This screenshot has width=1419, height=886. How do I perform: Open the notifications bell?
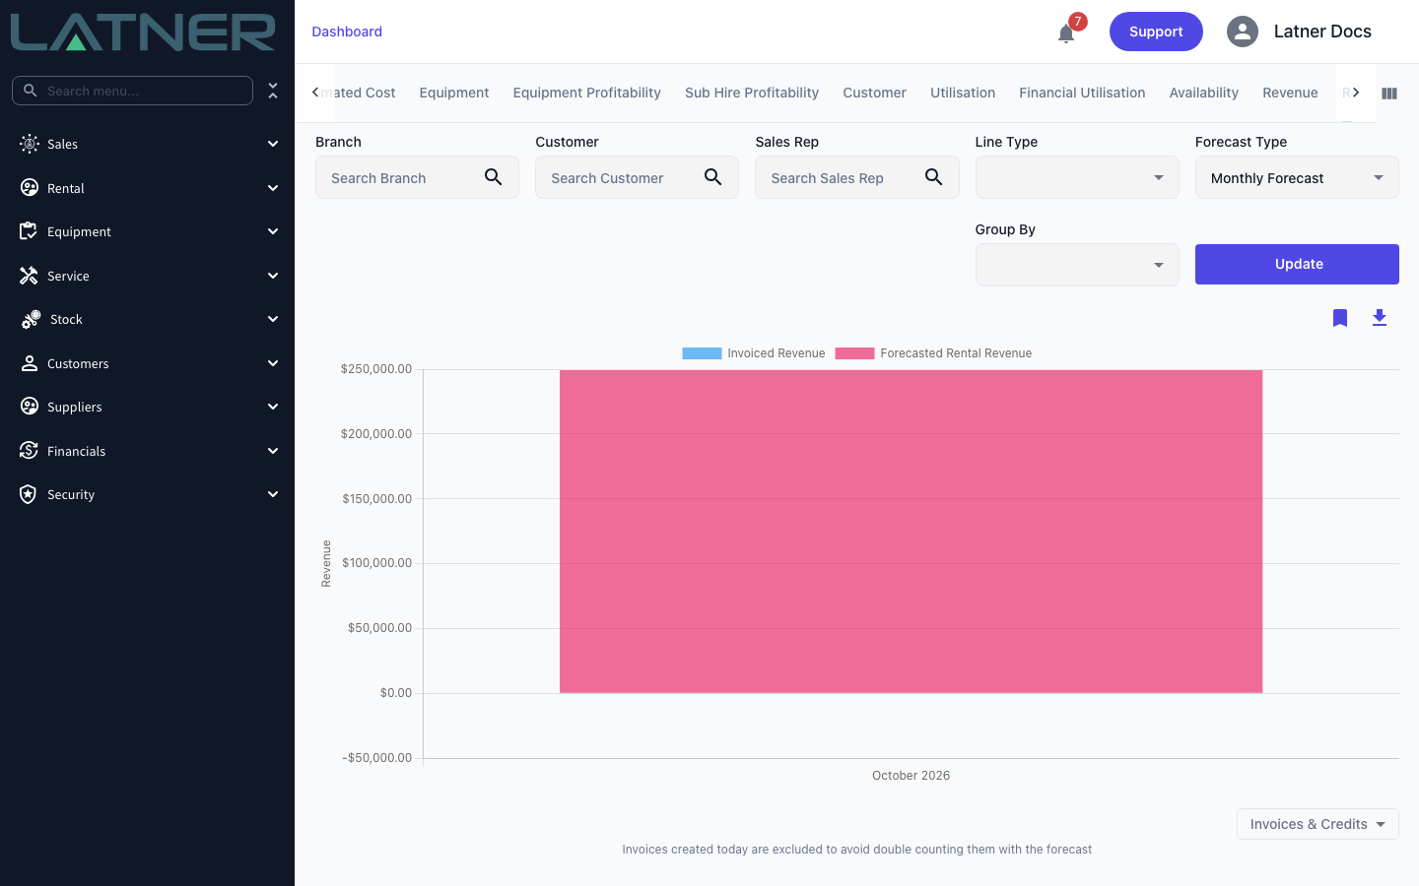1066,33
